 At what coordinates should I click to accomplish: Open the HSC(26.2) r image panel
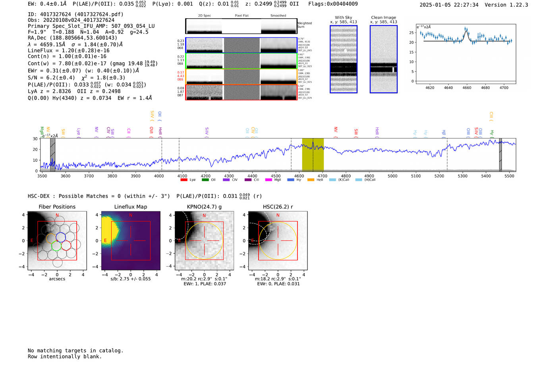pos(278,241)
